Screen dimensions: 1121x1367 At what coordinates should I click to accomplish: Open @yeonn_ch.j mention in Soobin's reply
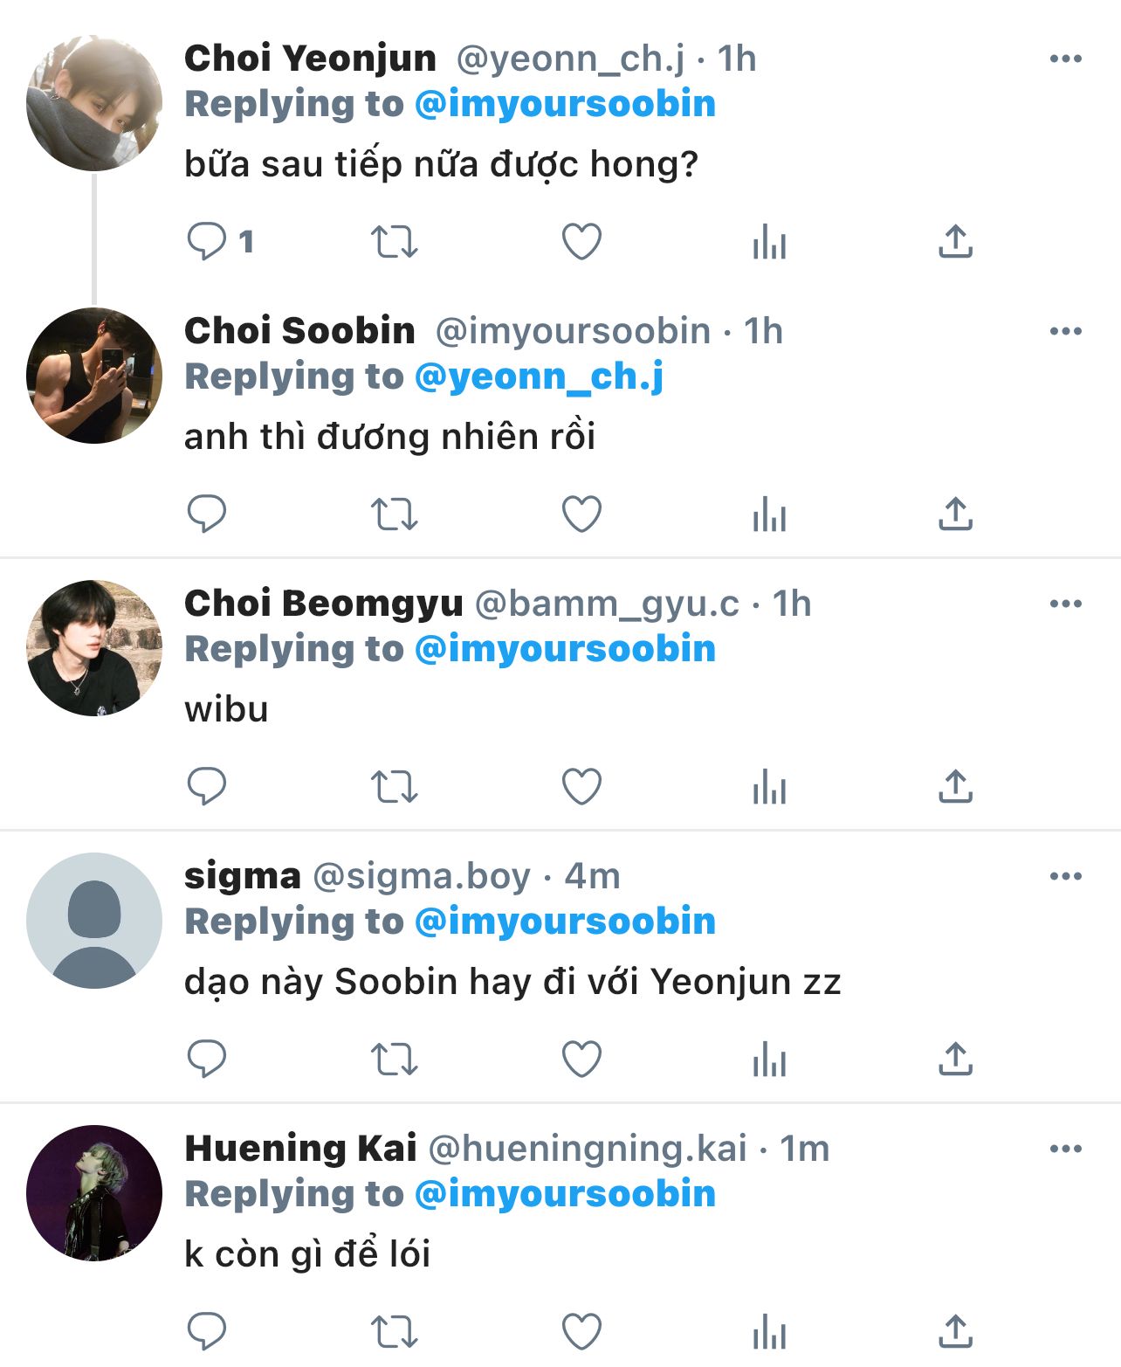539,376
